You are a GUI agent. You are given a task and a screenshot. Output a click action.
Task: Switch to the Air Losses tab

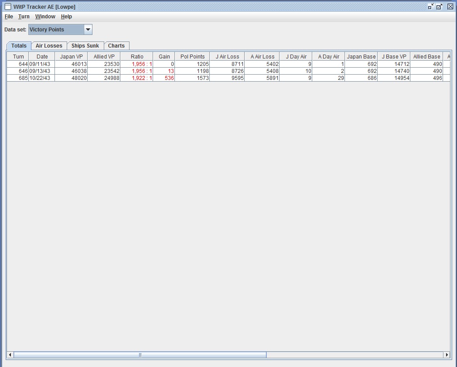click(49, 46)
